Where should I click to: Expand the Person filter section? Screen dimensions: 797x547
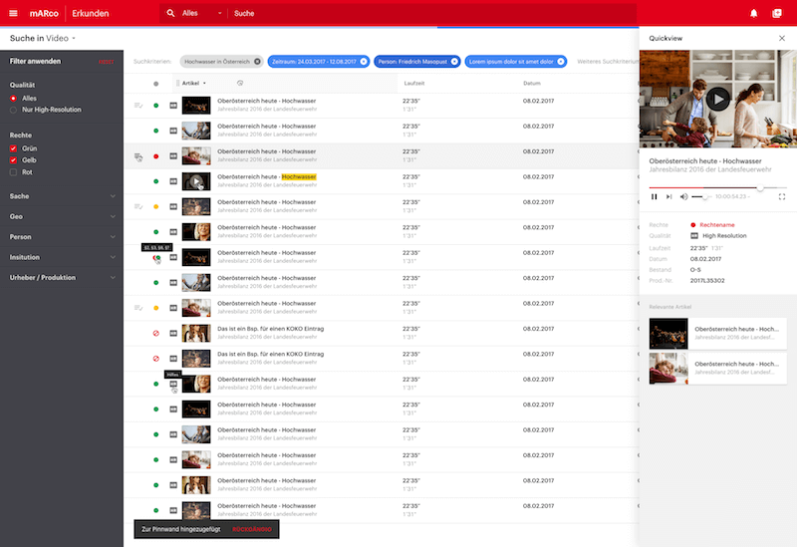(62, 237)
